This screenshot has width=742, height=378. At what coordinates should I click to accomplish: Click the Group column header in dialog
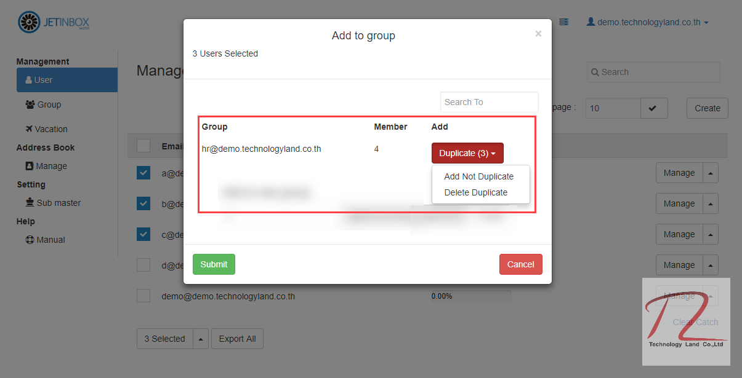coord(214,127)
